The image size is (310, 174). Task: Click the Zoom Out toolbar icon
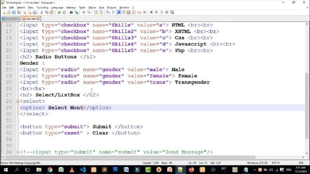(x=89, y=13)
